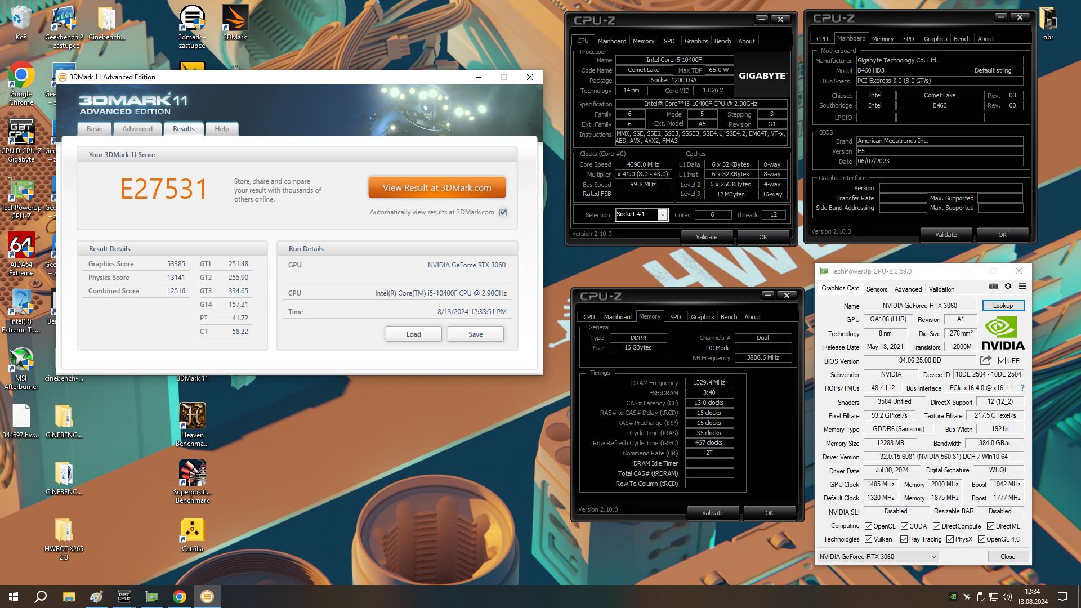
Task: Toggle automatically view results at 3DMark.com checkbox
Action: (503, 212)
